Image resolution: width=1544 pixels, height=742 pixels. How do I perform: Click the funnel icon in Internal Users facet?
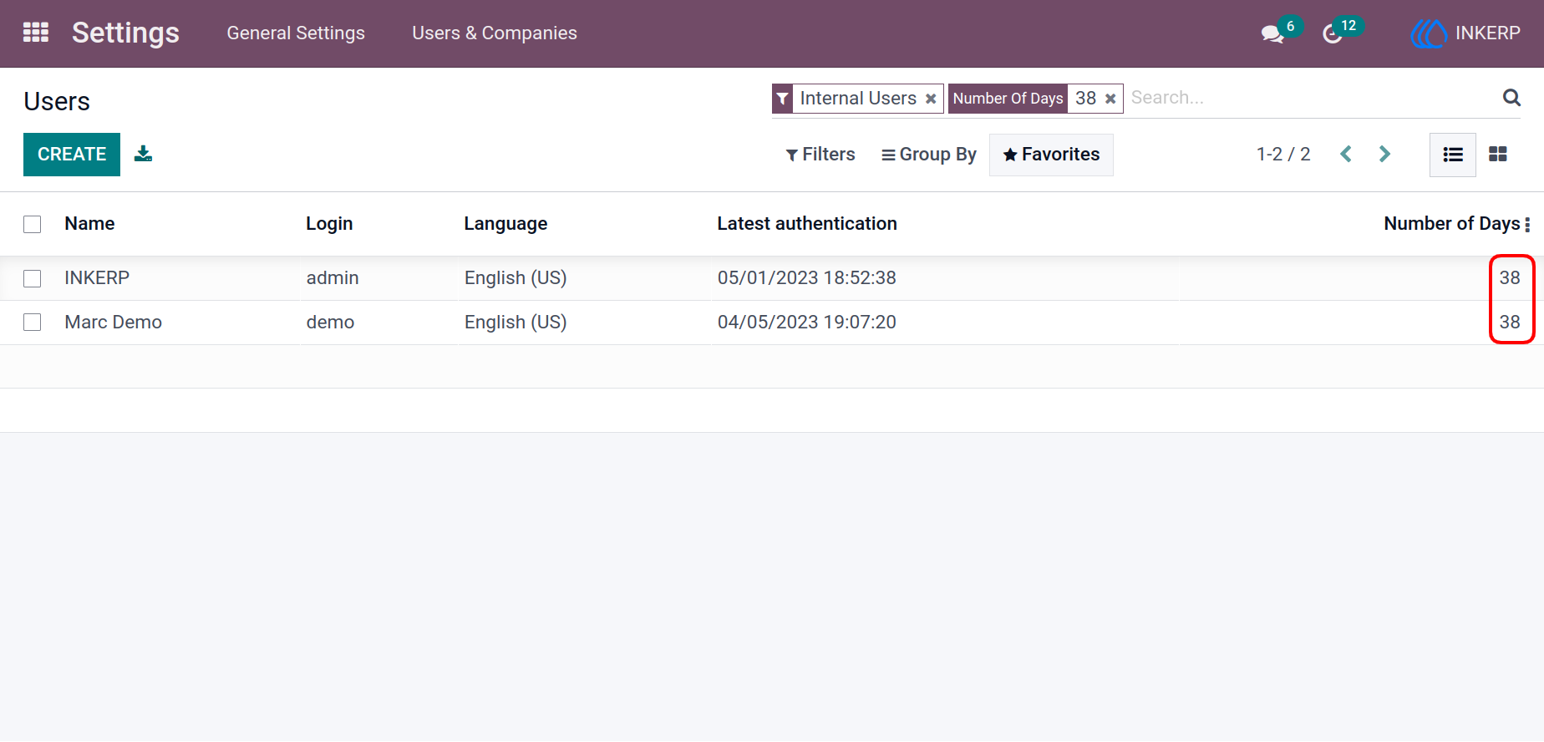pyautogui.click(x=783, y=99)
